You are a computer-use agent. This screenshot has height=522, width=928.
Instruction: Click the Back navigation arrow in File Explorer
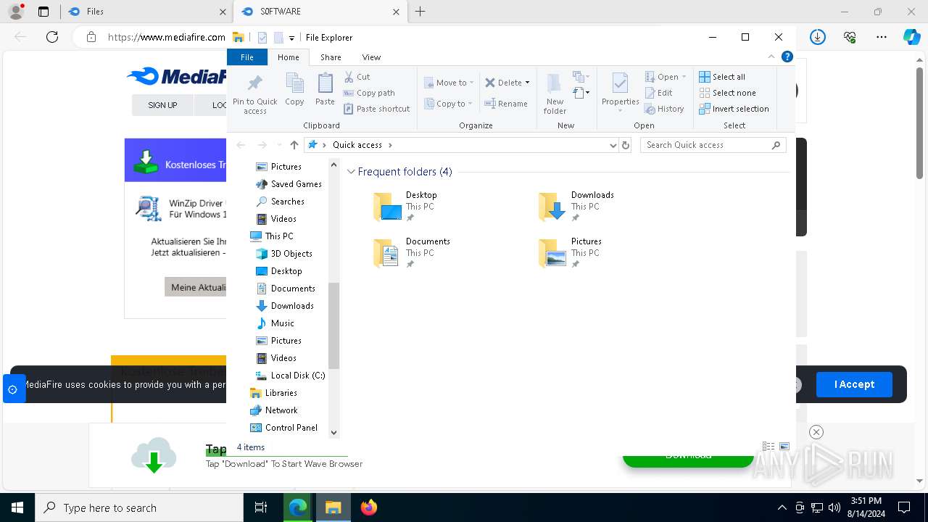tap(241, 145)
